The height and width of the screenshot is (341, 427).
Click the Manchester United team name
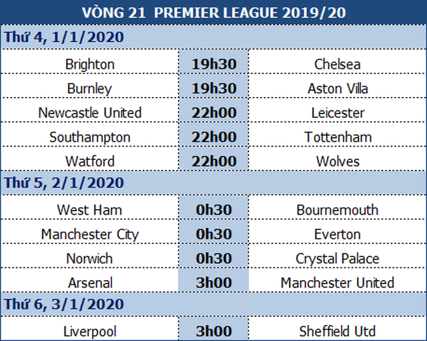point(338,283)
